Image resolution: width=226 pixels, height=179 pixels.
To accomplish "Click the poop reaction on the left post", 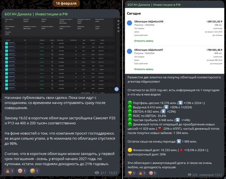I will tap(9, 171).
